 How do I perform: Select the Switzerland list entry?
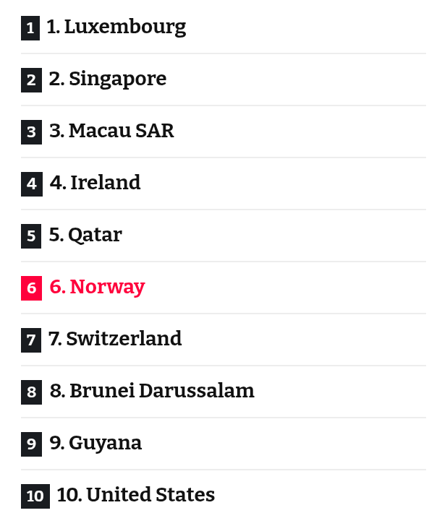tap(115, 340)
